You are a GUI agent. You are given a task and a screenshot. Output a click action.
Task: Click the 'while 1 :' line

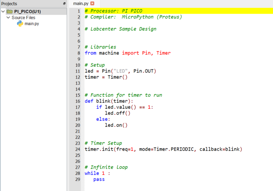pyautogui.click(x=97, y=173)
